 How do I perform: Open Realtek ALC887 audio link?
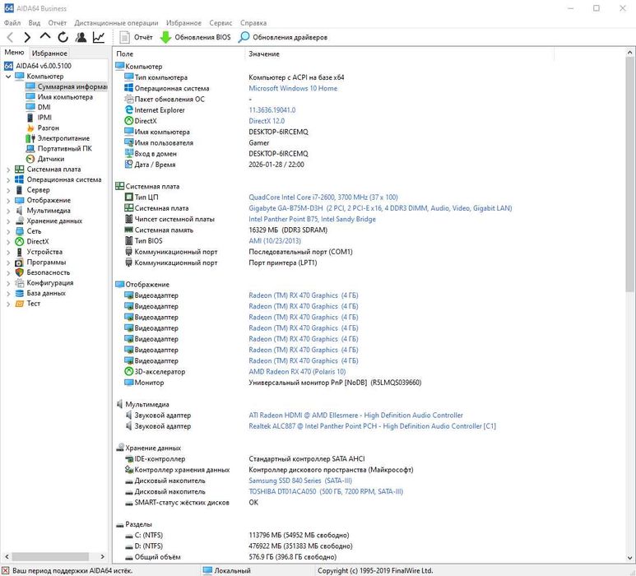[372, 426]
